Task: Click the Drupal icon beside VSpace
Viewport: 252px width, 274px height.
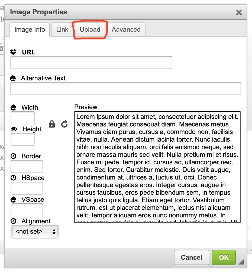Action: 13,200
